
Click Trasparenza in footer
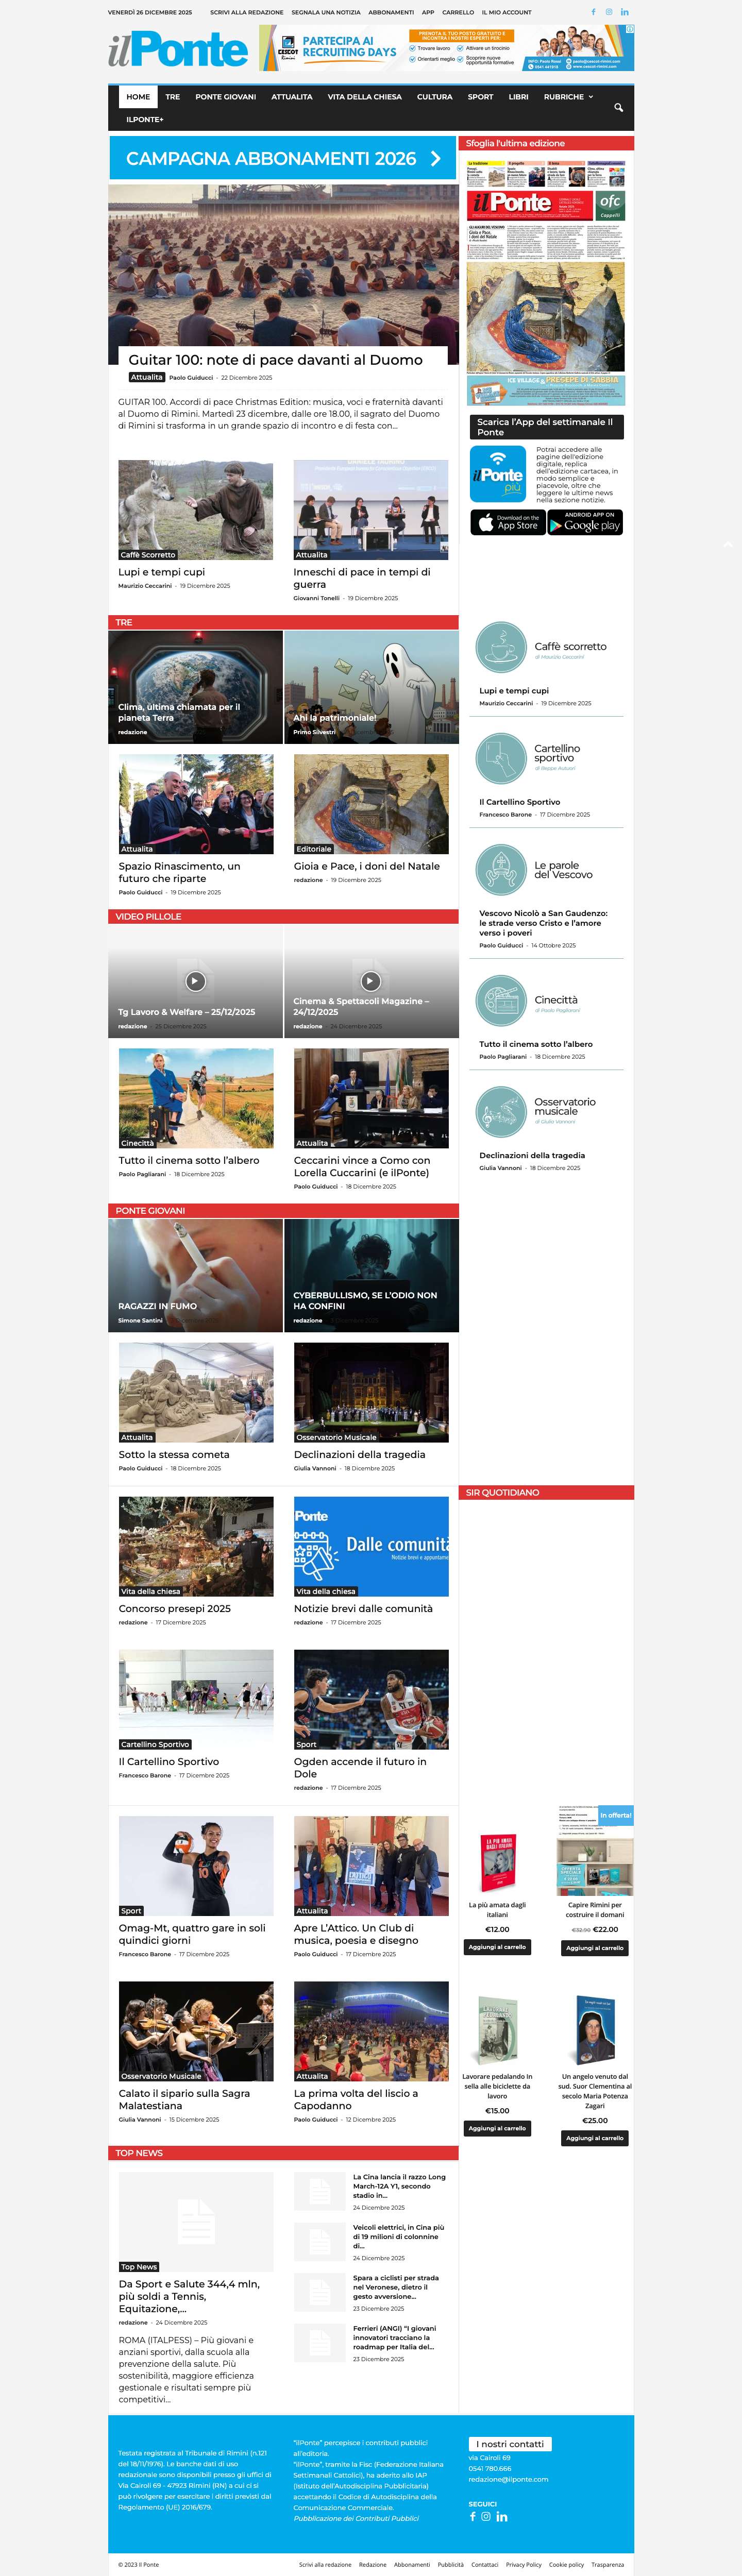(x=607, y=2564)
